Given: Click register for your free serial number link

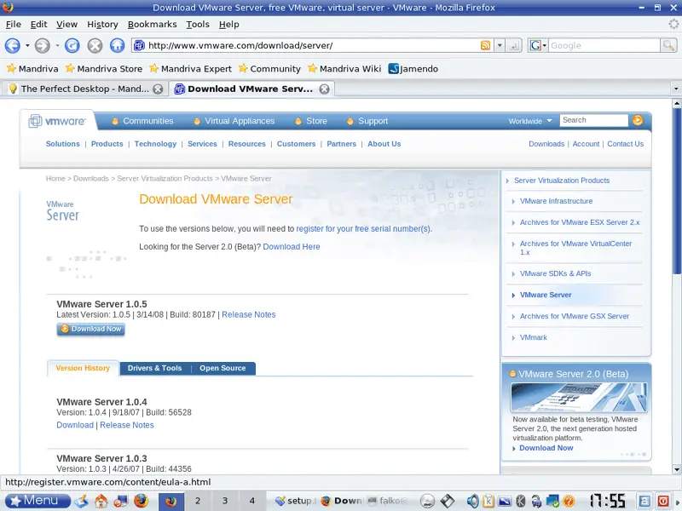Looking at the screenshot, I should (364, 228).
